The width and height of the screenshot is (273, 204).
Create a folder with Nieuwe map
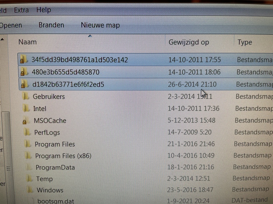(x=100, y=25)
